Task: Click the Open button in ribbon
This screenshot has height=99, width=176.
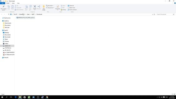Action: pos(63,6)
